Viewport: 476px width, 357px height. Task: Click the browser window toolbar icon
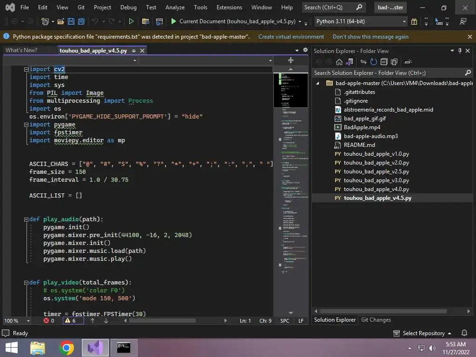tap(159, 21)
